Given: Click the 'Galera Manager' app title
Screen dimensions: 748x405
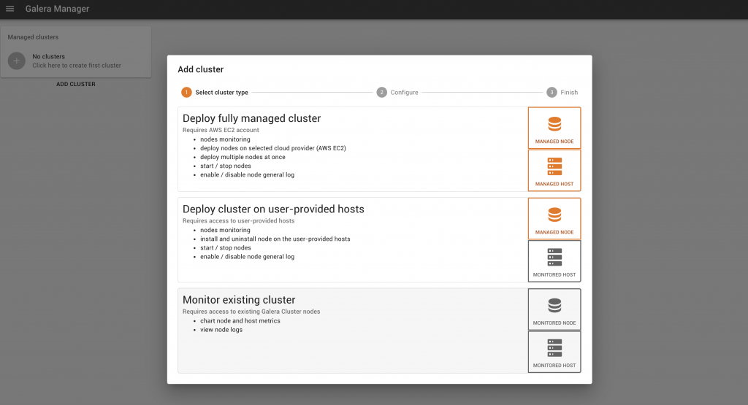Looking at the screenshot, I should click(57, 9).
